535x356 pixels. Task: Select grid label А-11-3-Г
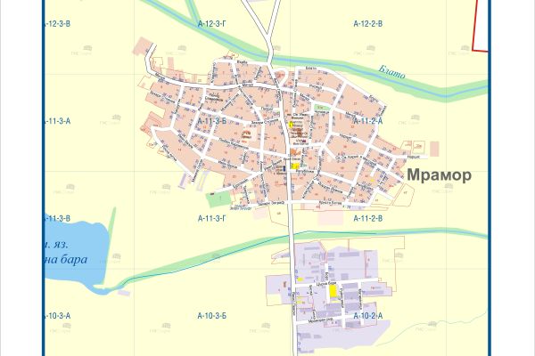[x=212, y=218]
